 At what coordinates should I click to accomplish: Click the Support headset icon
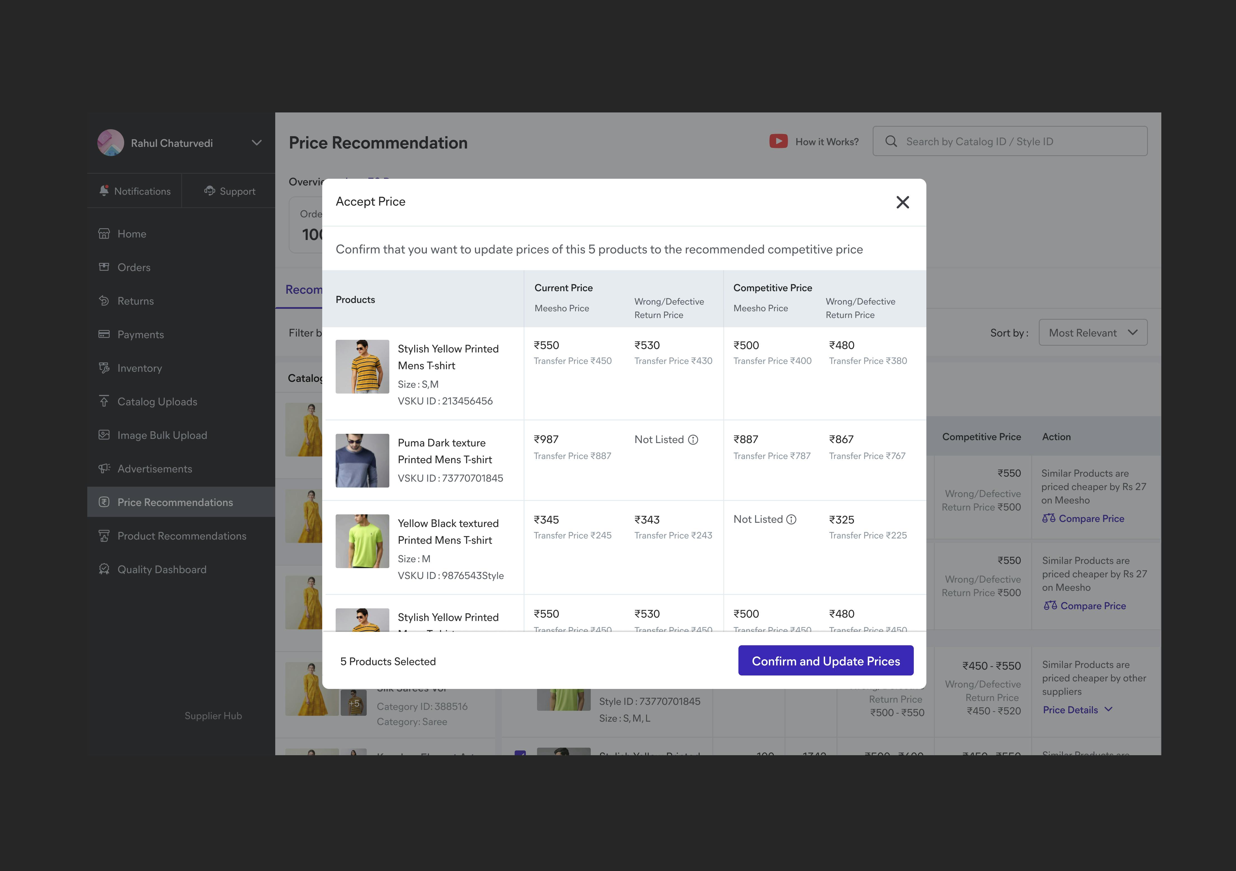(209, 190)
